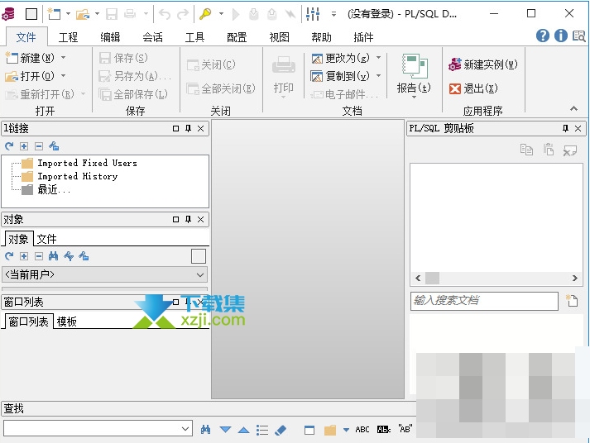This screenshot has height=443, width=590.
Task: Click the 复制到(y) button
Action: coord(341,76)
